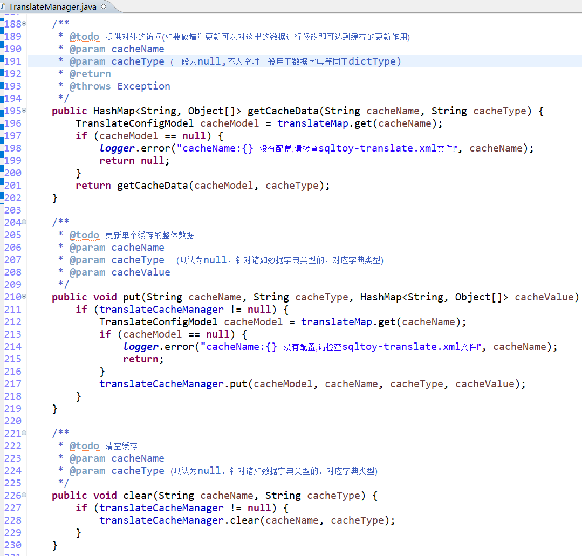Click translateCacheManager on line 227
The width and height of the screenshot is (582, 556).
(161, 508)
